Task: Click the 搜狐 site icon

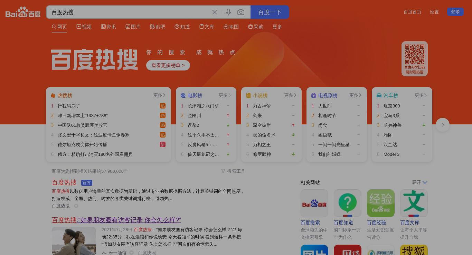Action: pos(414,250)
